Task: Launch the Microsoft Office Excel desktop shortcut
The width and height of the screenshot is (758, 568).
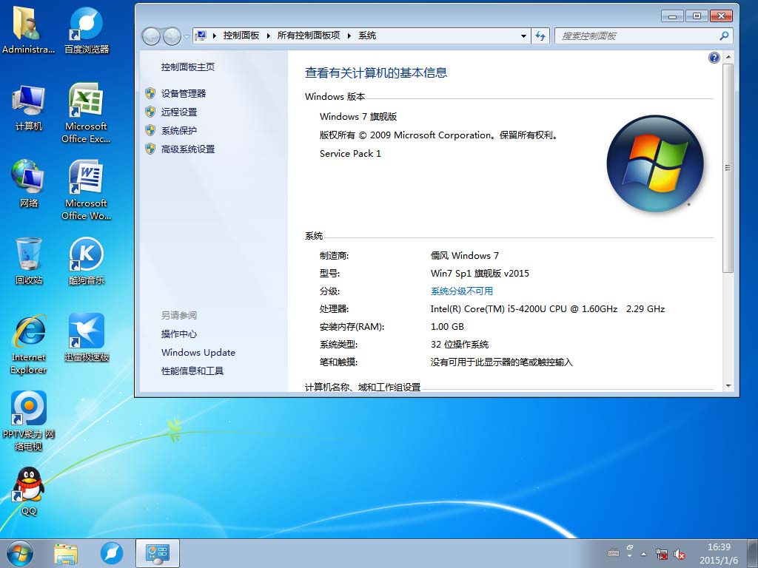Action: click(86, 113)
